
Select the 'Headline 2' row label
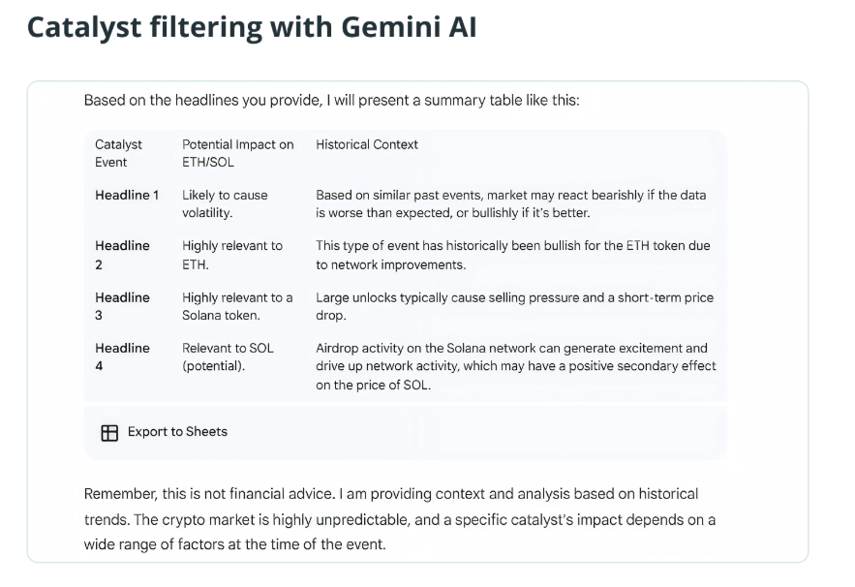[x=122, y=255]
